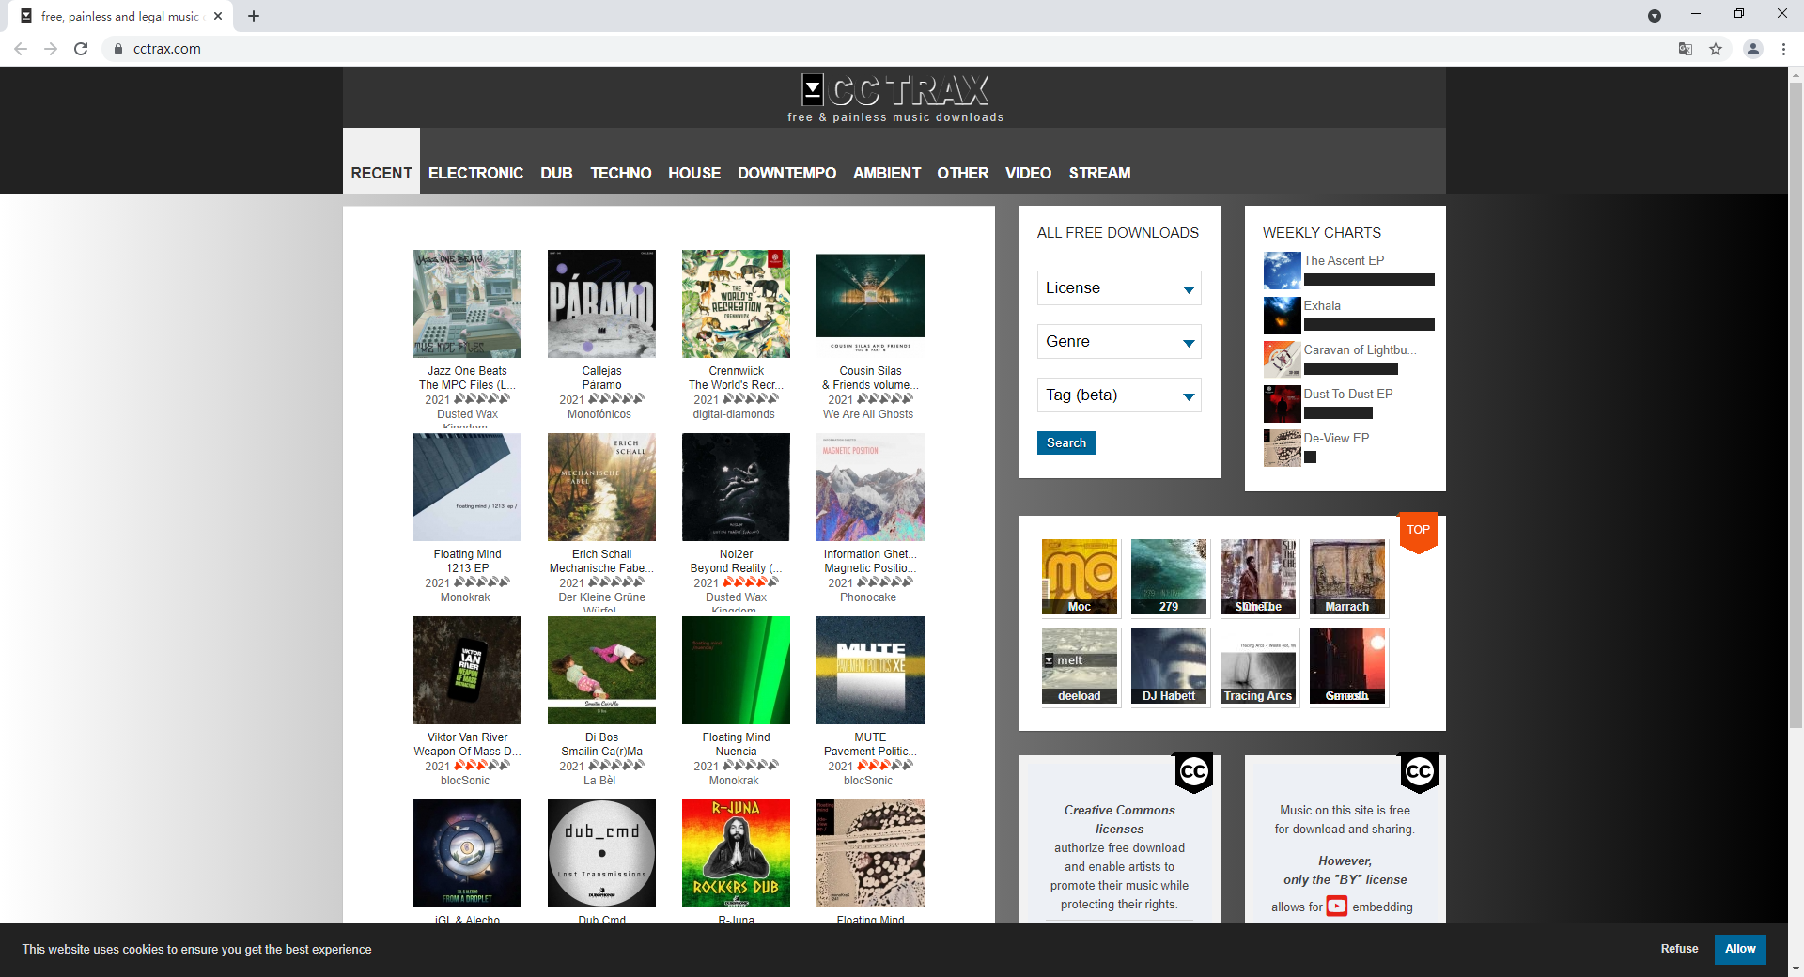Image resolution: width=1804 pixels, height=977 pixels.
Task: Open the AMBIENT section
Action: tap(886, 173)
